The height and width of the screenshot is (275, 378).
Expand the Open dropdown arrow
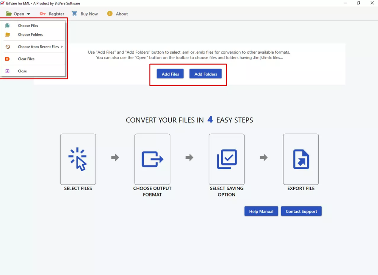pos(28,14)
